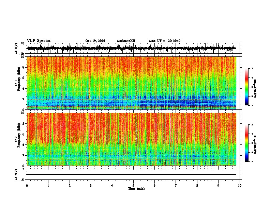Click inside the ch.1 spectrogram panel
Screen dimensions: 270x208
[132, 83]
